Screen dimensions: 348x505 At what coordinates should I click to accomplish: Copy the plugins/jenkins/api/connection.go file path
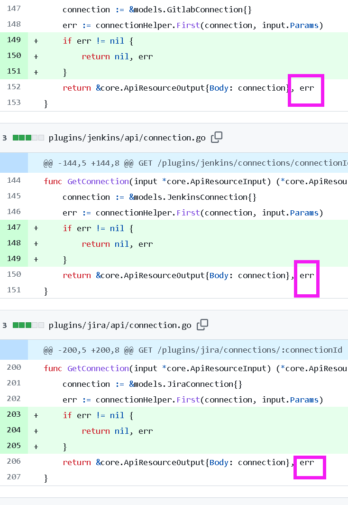click(x=217, y=137)
